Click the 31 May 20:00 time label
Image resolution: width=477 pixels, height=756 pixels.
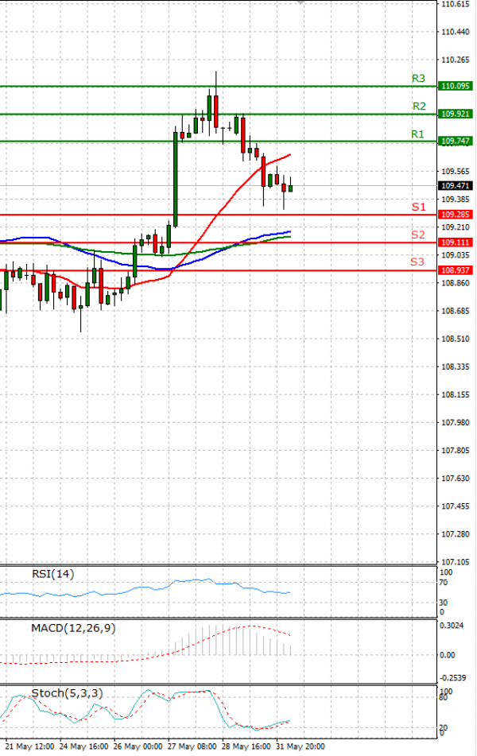[300, 746]
